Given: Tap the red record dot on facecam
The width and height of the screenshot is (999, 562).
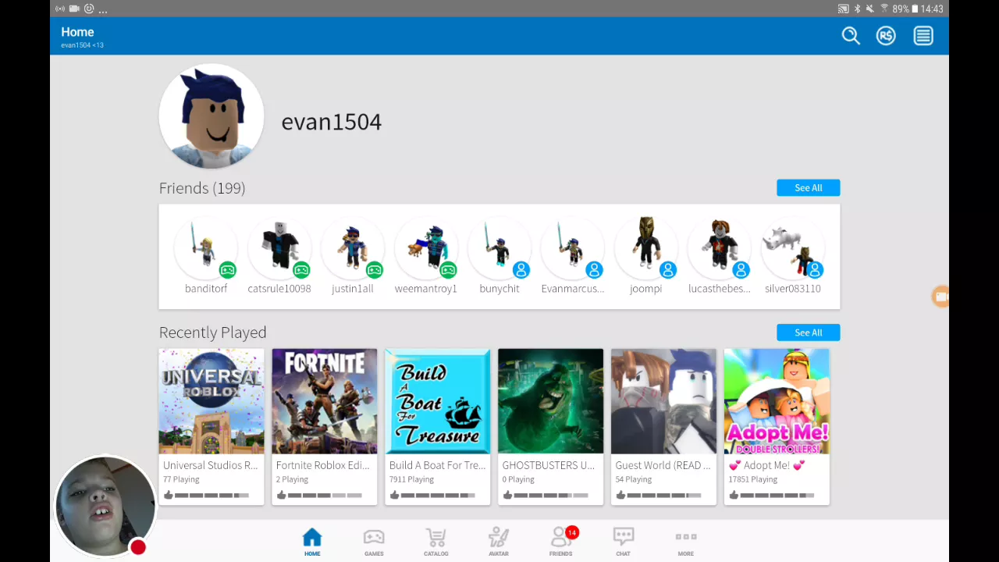Looking at the screenshot, I should [138, 547].
